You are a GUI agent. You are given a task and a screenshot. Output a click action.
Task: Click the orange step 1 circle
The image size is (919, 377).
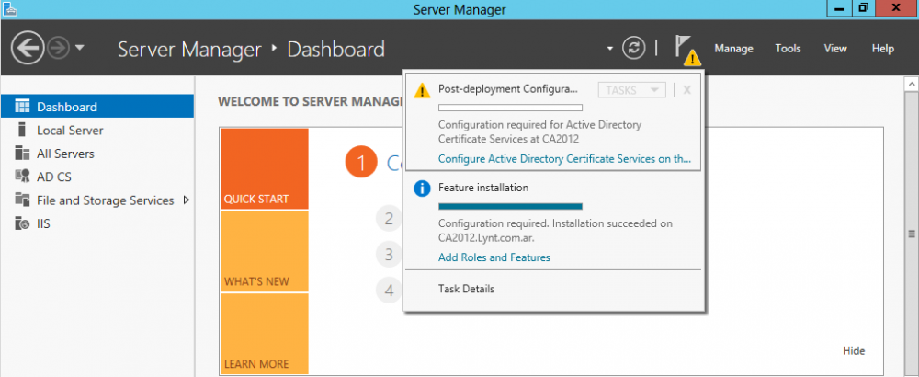[361, 163]
